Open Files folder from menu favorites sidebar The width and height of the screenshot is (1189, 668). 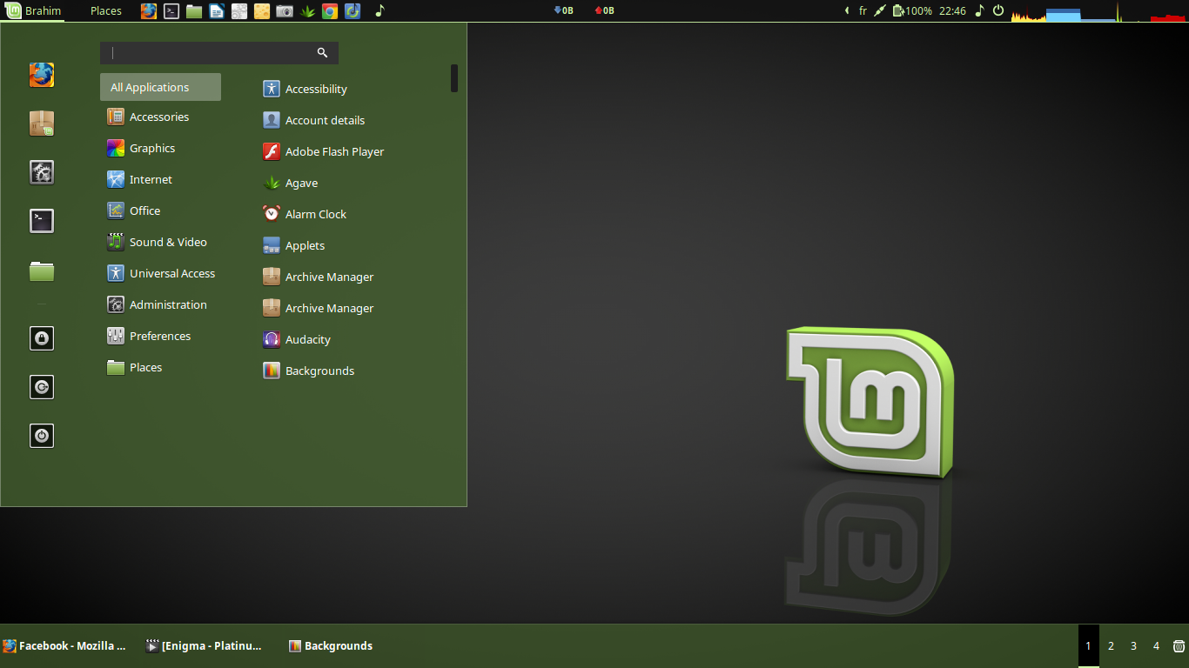click(x=42, y=271)
